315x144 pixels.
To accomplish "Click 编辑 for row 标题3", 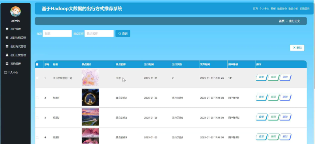I will (x=273, y=137).
